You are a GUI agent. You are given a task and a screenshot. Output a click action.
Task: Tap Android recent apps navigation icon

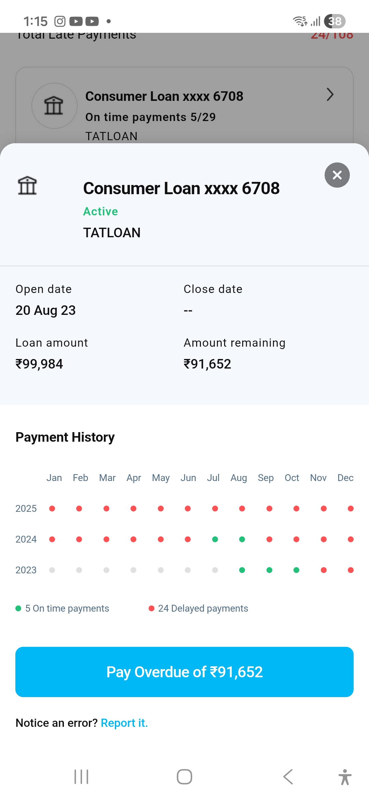tap(81, 777)
